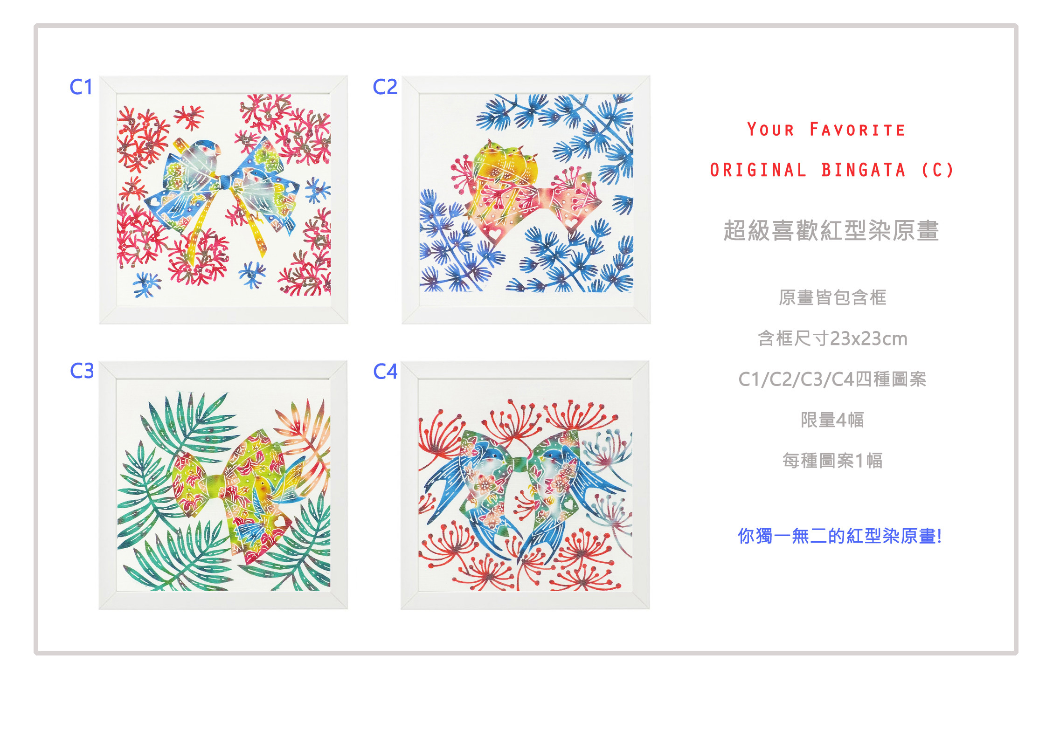
Task: Click the green center knot in C4 bow
Action: [x=519, y=464]
